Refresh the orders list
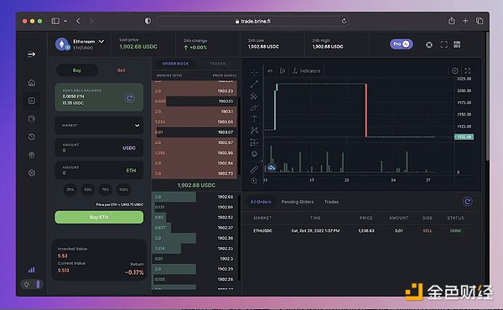This screenshot has height=310, width=503. click(468, 202)
